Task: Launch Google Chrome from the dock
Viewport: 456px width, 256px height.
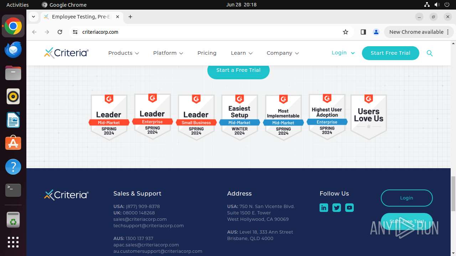Action: tap(13, 26)
